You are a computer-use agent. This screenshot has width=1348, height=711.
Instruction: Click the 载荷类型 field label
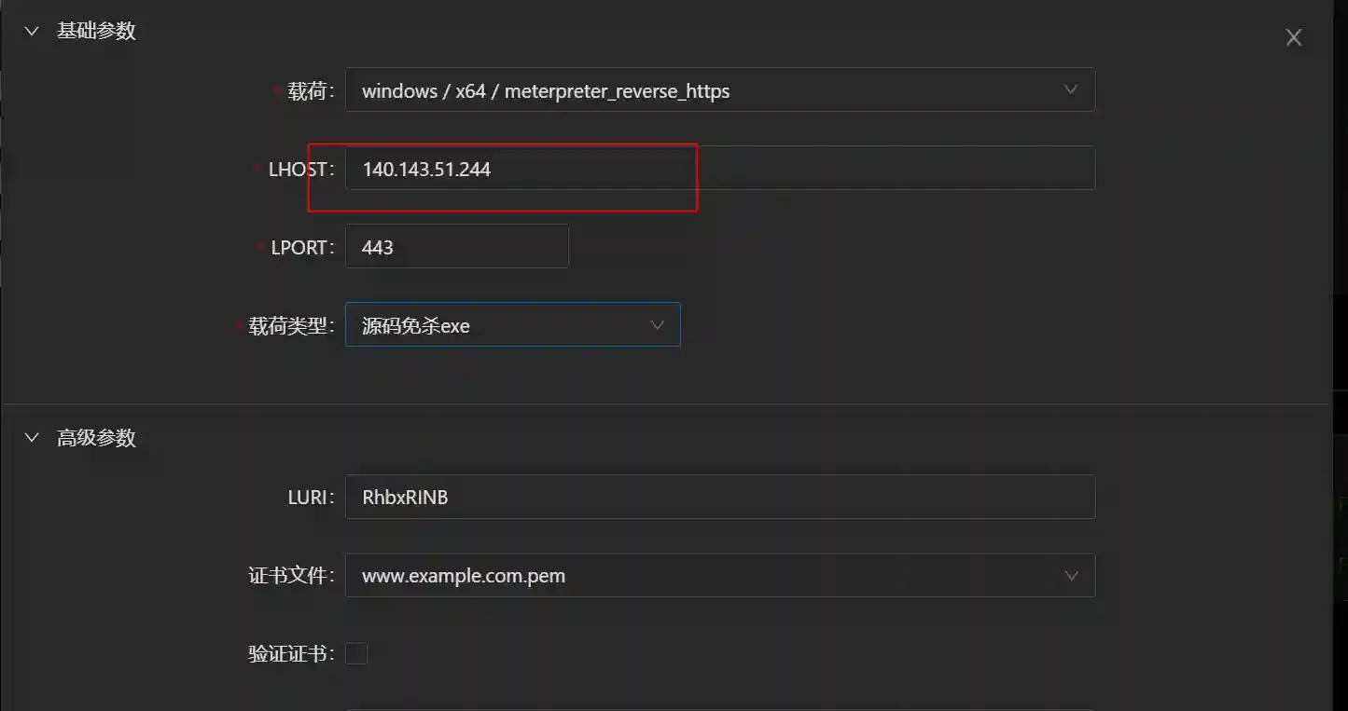[289, 326]
